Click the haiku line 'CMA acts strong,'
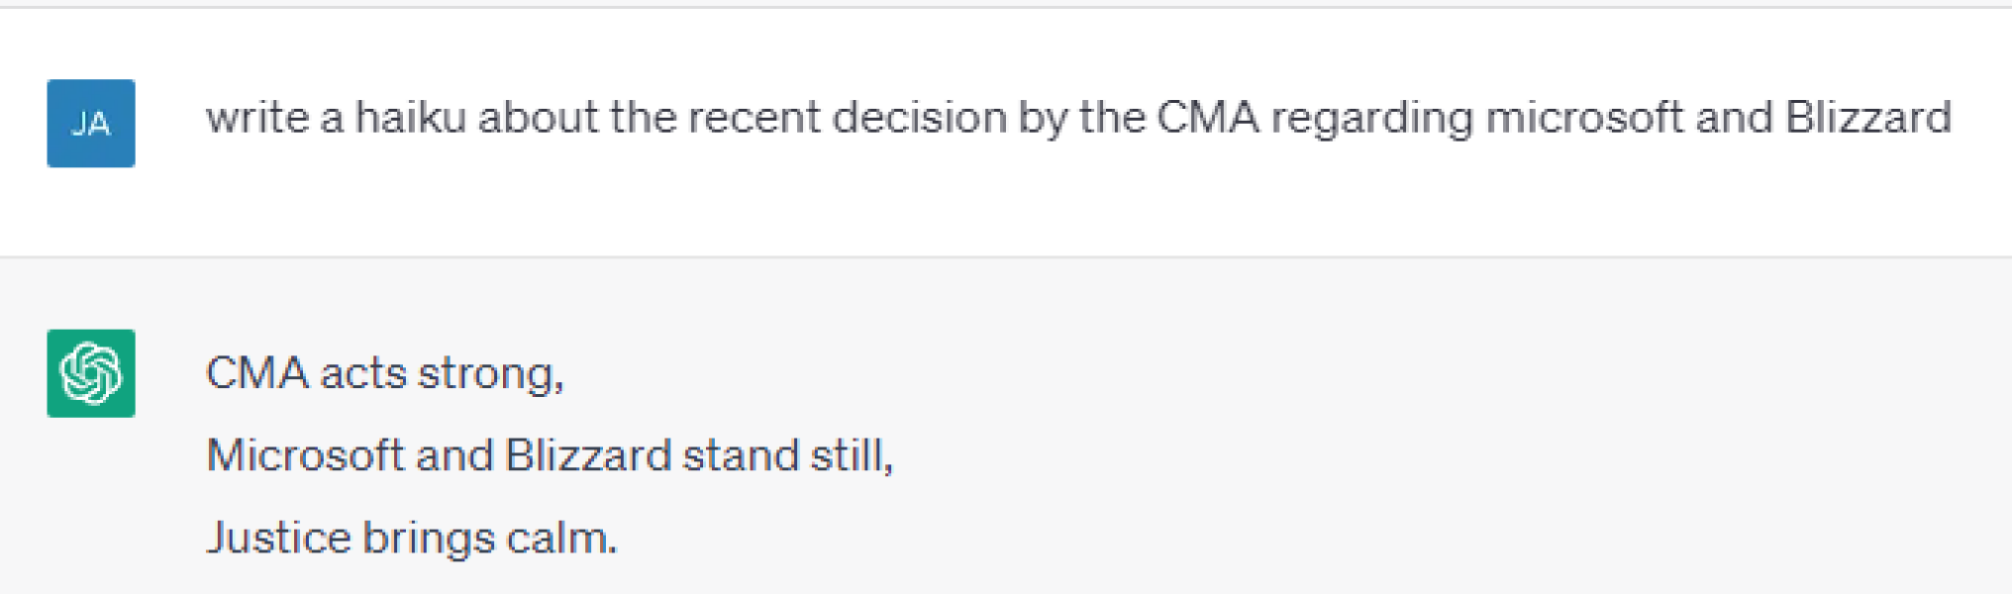 pyautogui.click(x=384, y=374)
